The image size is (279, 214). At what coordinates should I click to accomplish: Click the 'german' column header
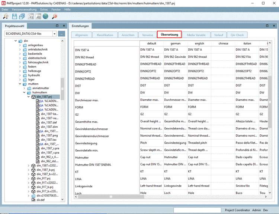175,44
